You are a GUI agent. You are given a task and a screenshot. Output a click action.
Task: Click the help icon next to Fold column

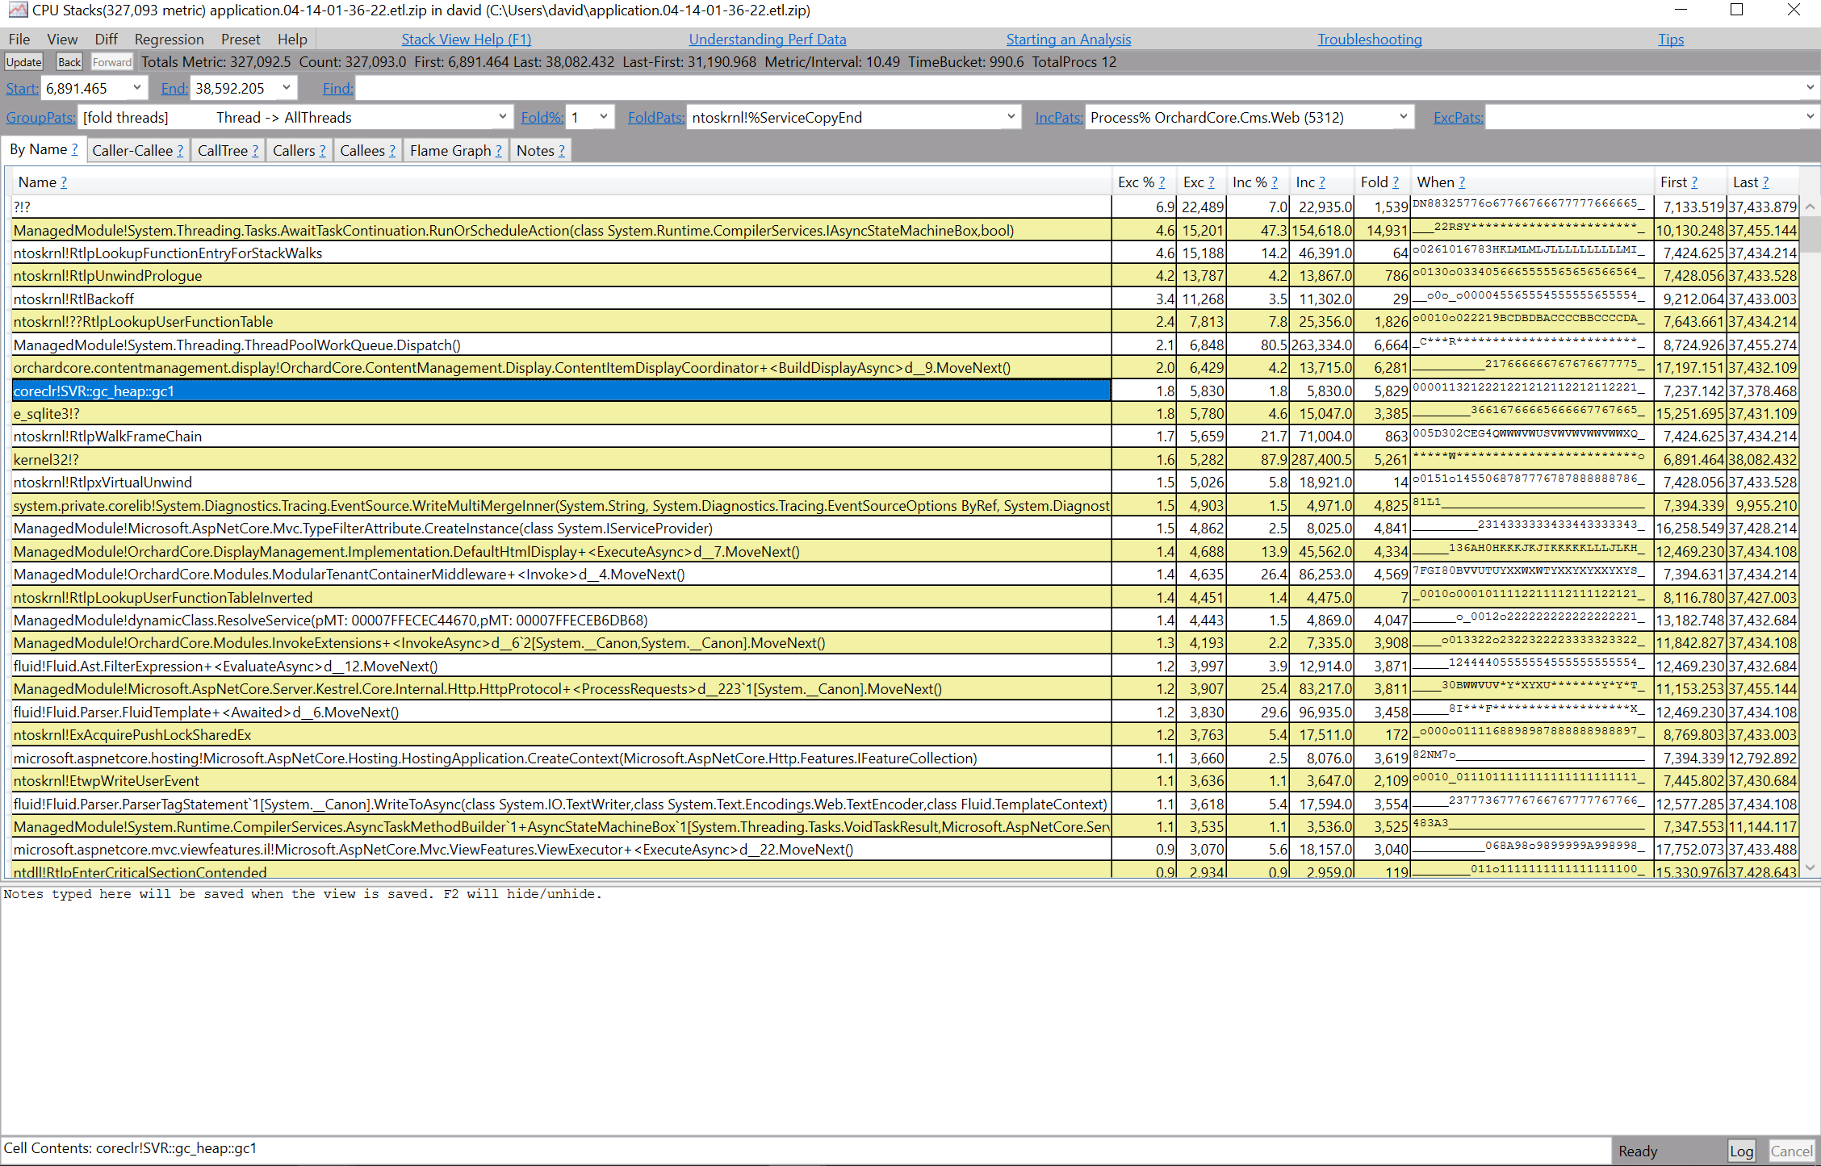click(1396, 183)
